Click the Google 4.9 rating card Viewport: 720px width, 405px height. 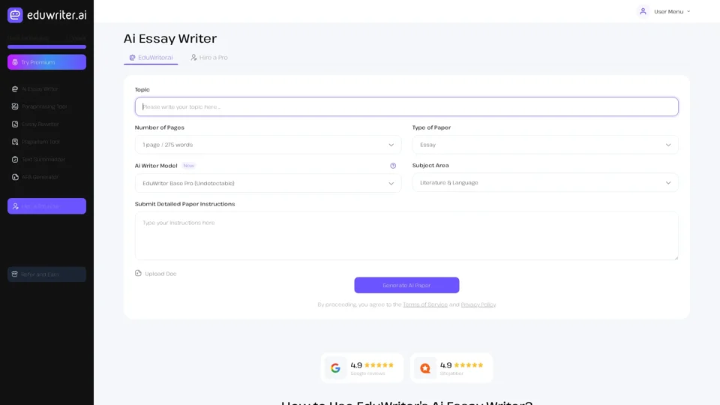point(361,367)
